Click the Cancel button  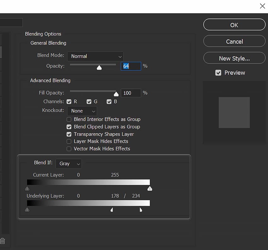234,41
